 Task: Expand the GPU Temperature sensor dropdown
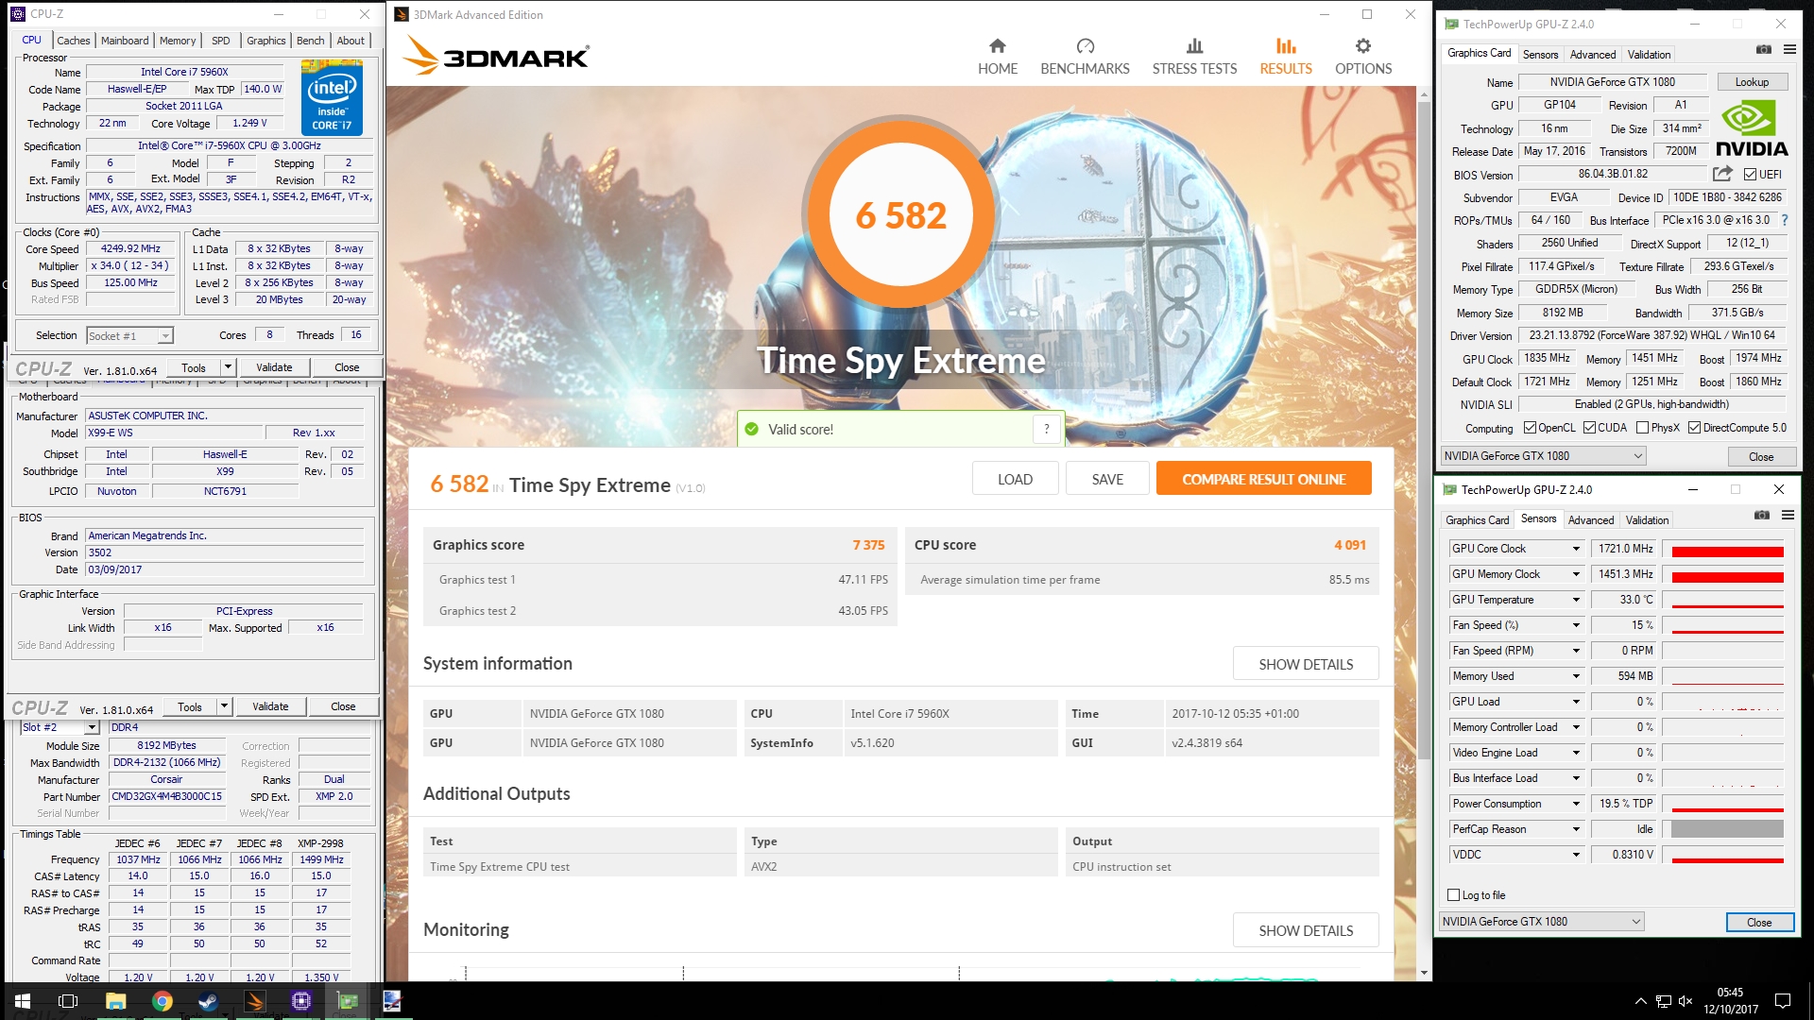pos(1575,600)
